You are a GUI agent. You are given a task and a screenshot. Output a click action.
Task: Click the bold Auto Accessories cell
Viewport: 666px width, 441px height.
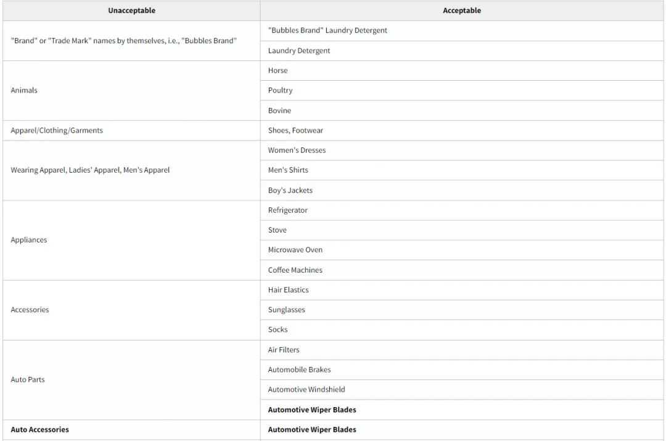(x=131, y=430)
